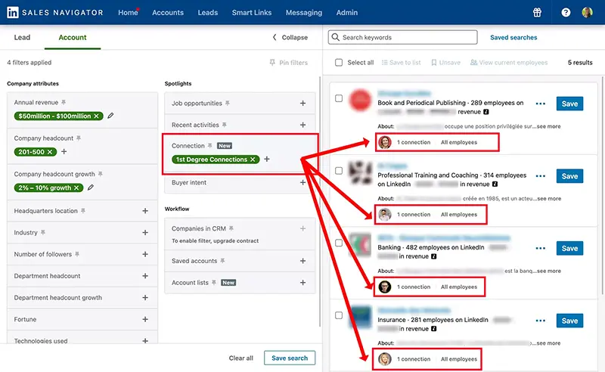Click the LinkedIn Sales Navigator logo
Screen dimensions: 605x372
54,12
